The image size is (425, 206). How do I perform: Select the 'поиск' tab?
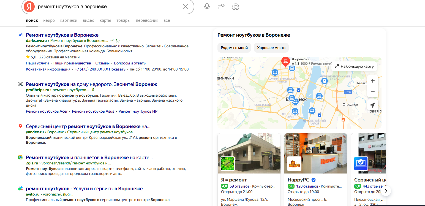[32, 20]
